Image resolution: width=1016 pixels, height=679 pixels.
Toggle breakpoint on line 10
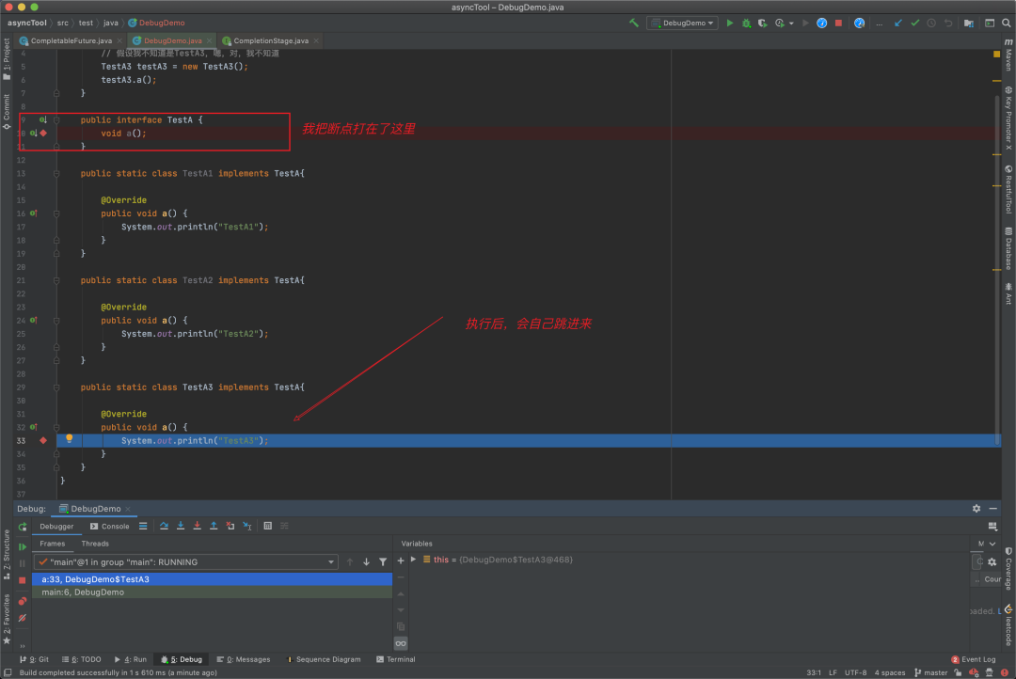tap(43, 134)
